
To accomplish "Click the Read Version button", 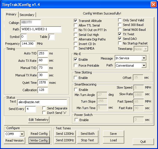I will coord(14,140).
